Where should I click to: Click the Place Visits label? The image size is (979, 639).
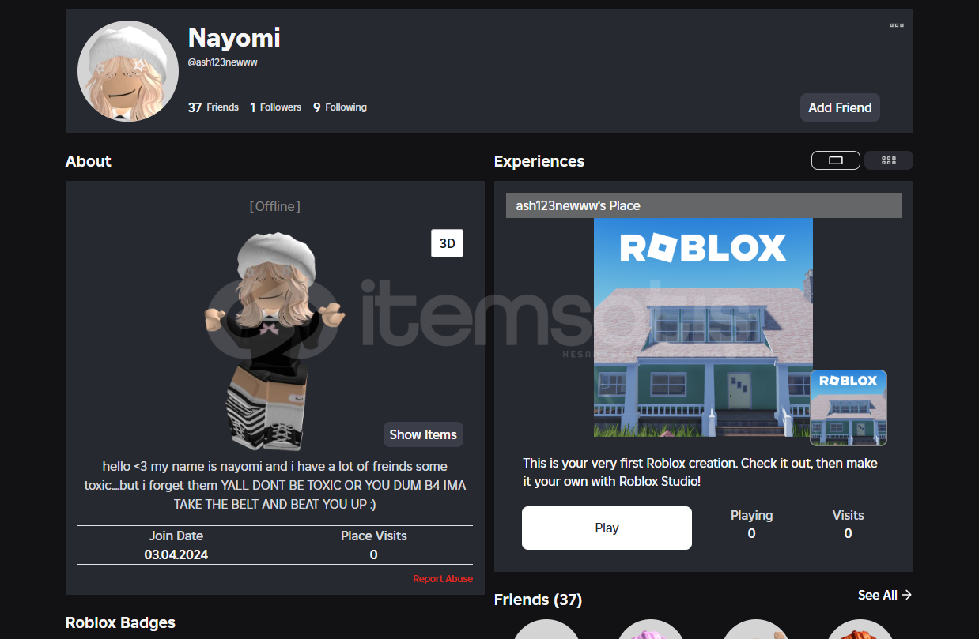click(x=374, y=536)
